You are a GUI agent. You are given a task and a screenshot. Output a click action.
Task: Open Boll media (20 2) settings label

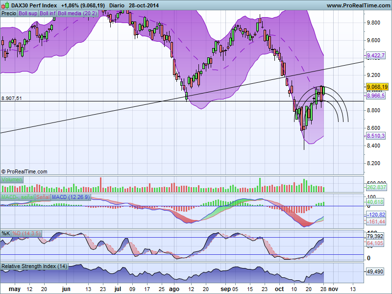77,13
